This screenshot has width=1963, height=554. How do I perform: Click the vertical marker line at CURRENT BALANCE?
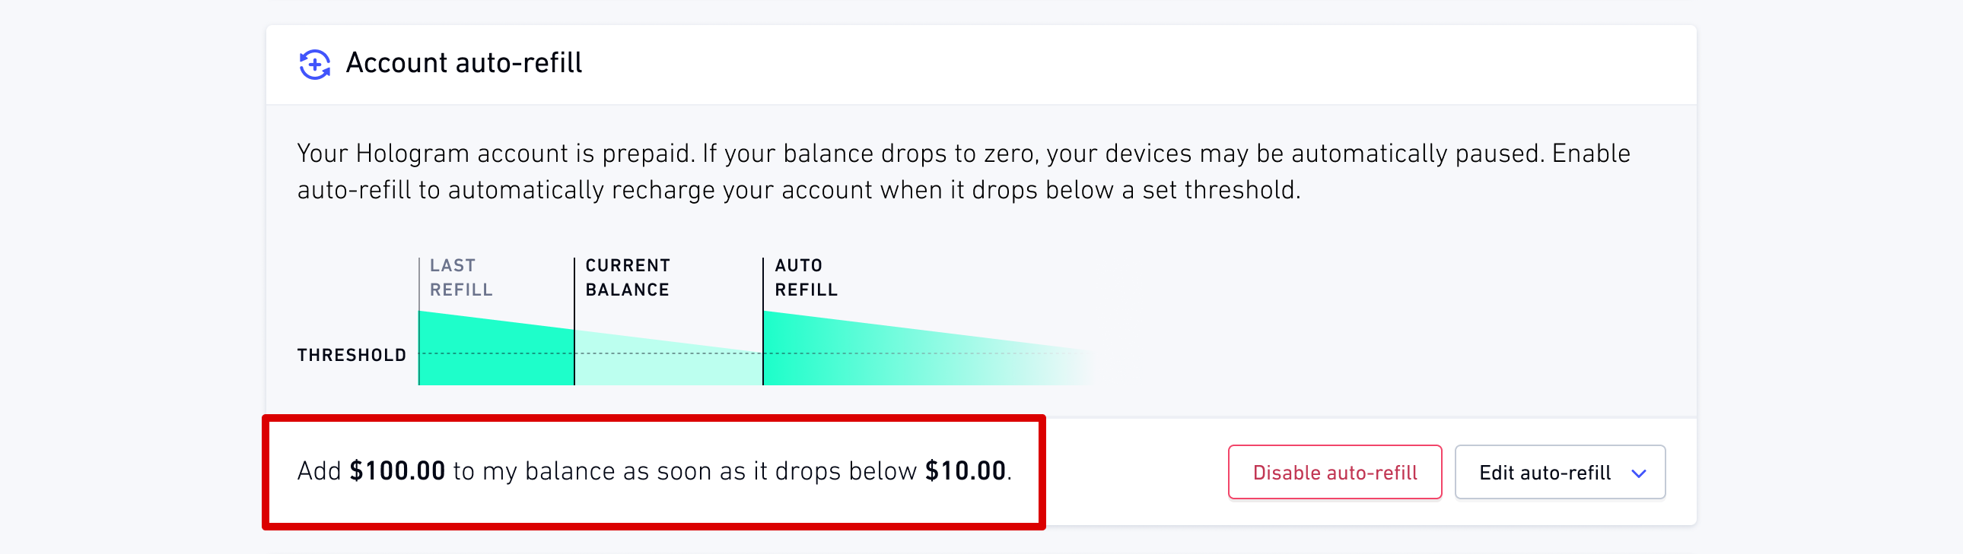tap(574, 321)
